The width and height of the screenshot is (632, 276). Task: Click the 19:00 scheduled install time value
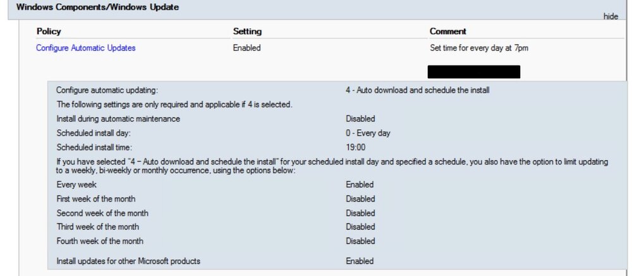point(355,147)
